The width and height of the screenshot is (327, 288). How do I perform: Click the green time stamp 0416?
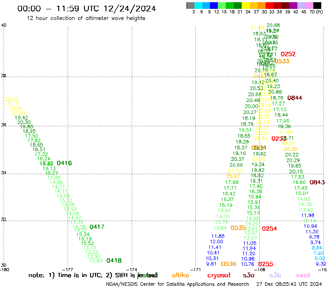(x=64, y=163)
